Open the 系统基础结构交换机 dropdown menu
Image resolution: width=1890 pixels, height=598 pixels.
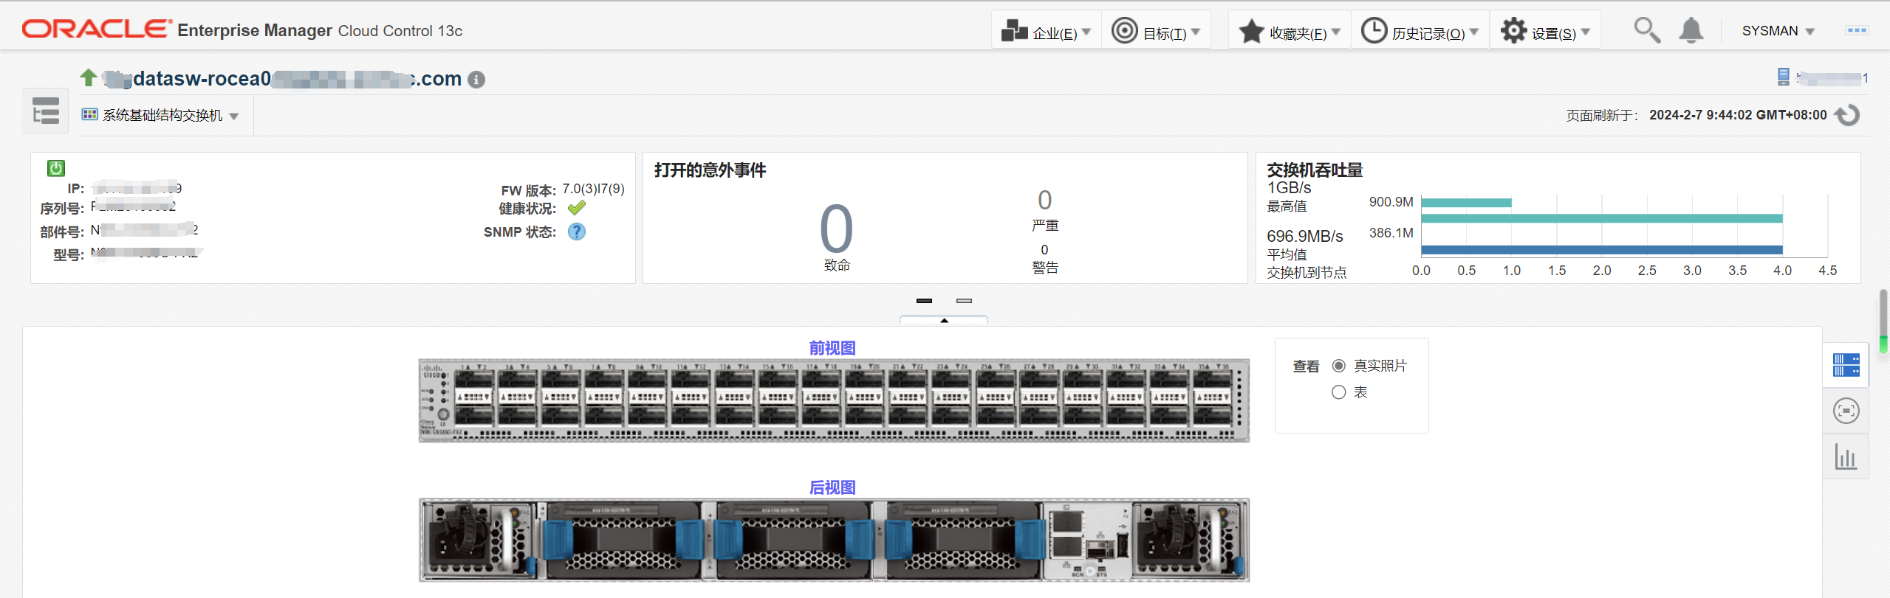tap(160, 115)
